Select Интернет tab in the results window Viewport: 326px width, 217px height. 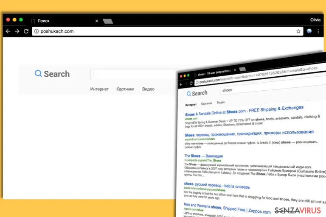point(191,105)
